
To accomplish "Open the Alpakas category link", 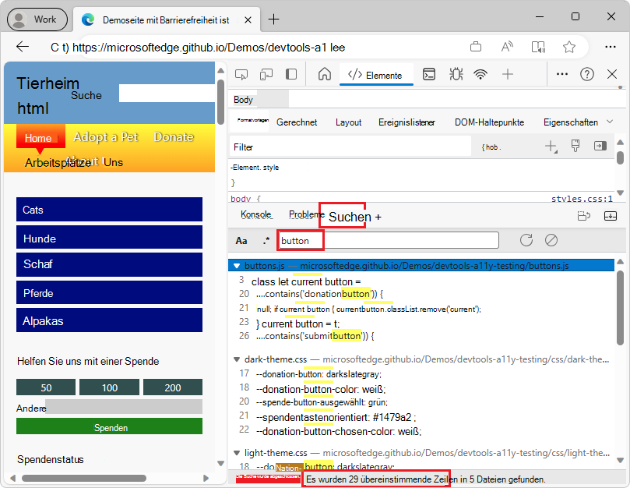I will coord(109,320).
